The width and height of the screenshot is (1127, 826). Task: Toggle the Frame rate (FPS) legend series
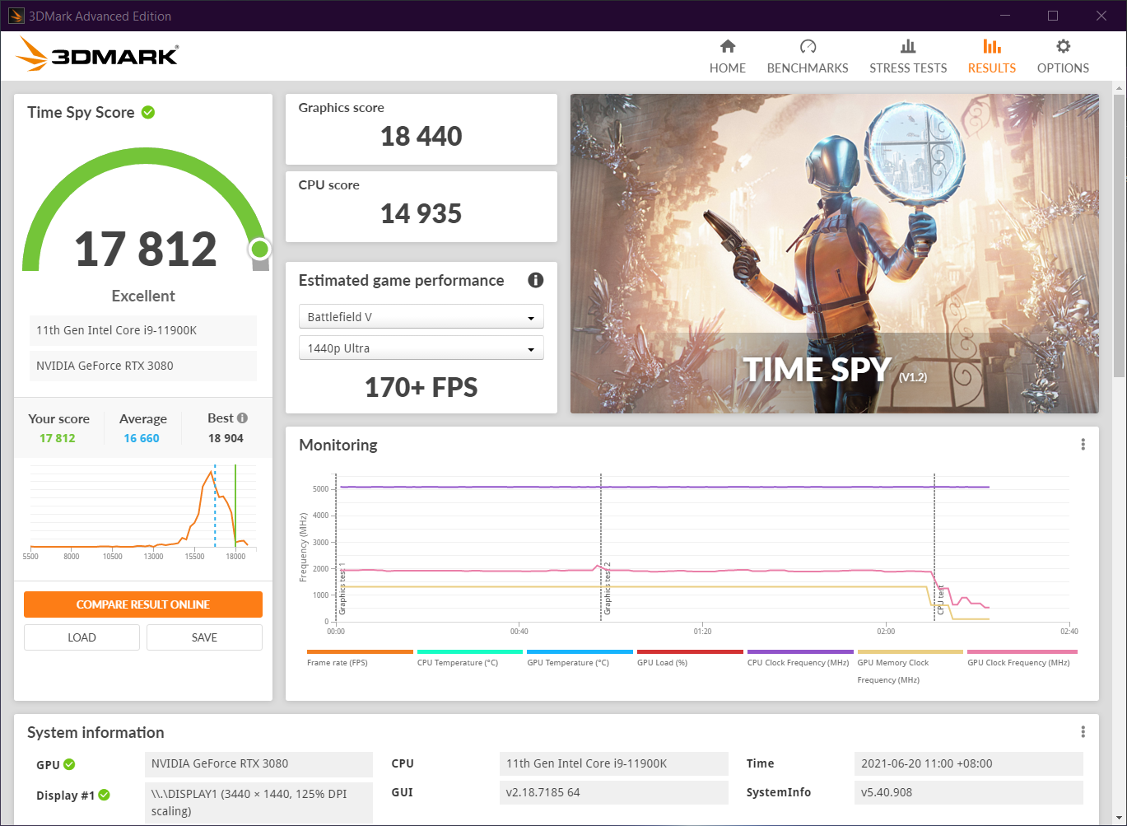coord(338,662)
